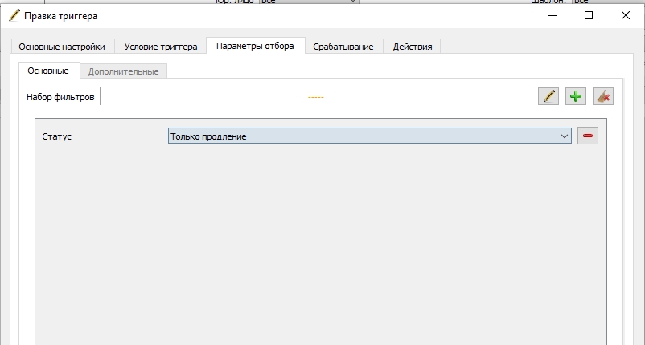645x345 pixels.
Task: Maximize the Правка триггера window
Action: click(589, 15)
